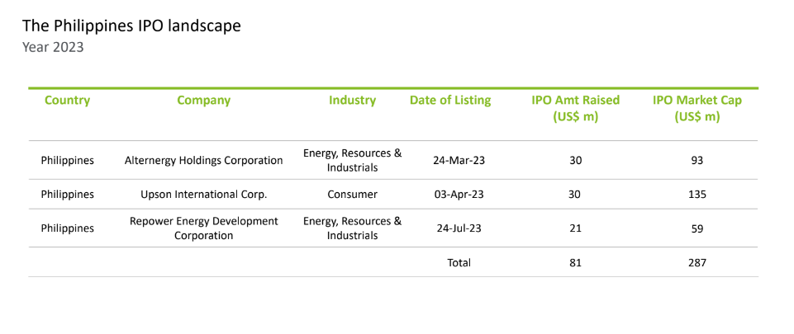
Task: Click the total amount raised '81'
Action: [x=575, y=263]
